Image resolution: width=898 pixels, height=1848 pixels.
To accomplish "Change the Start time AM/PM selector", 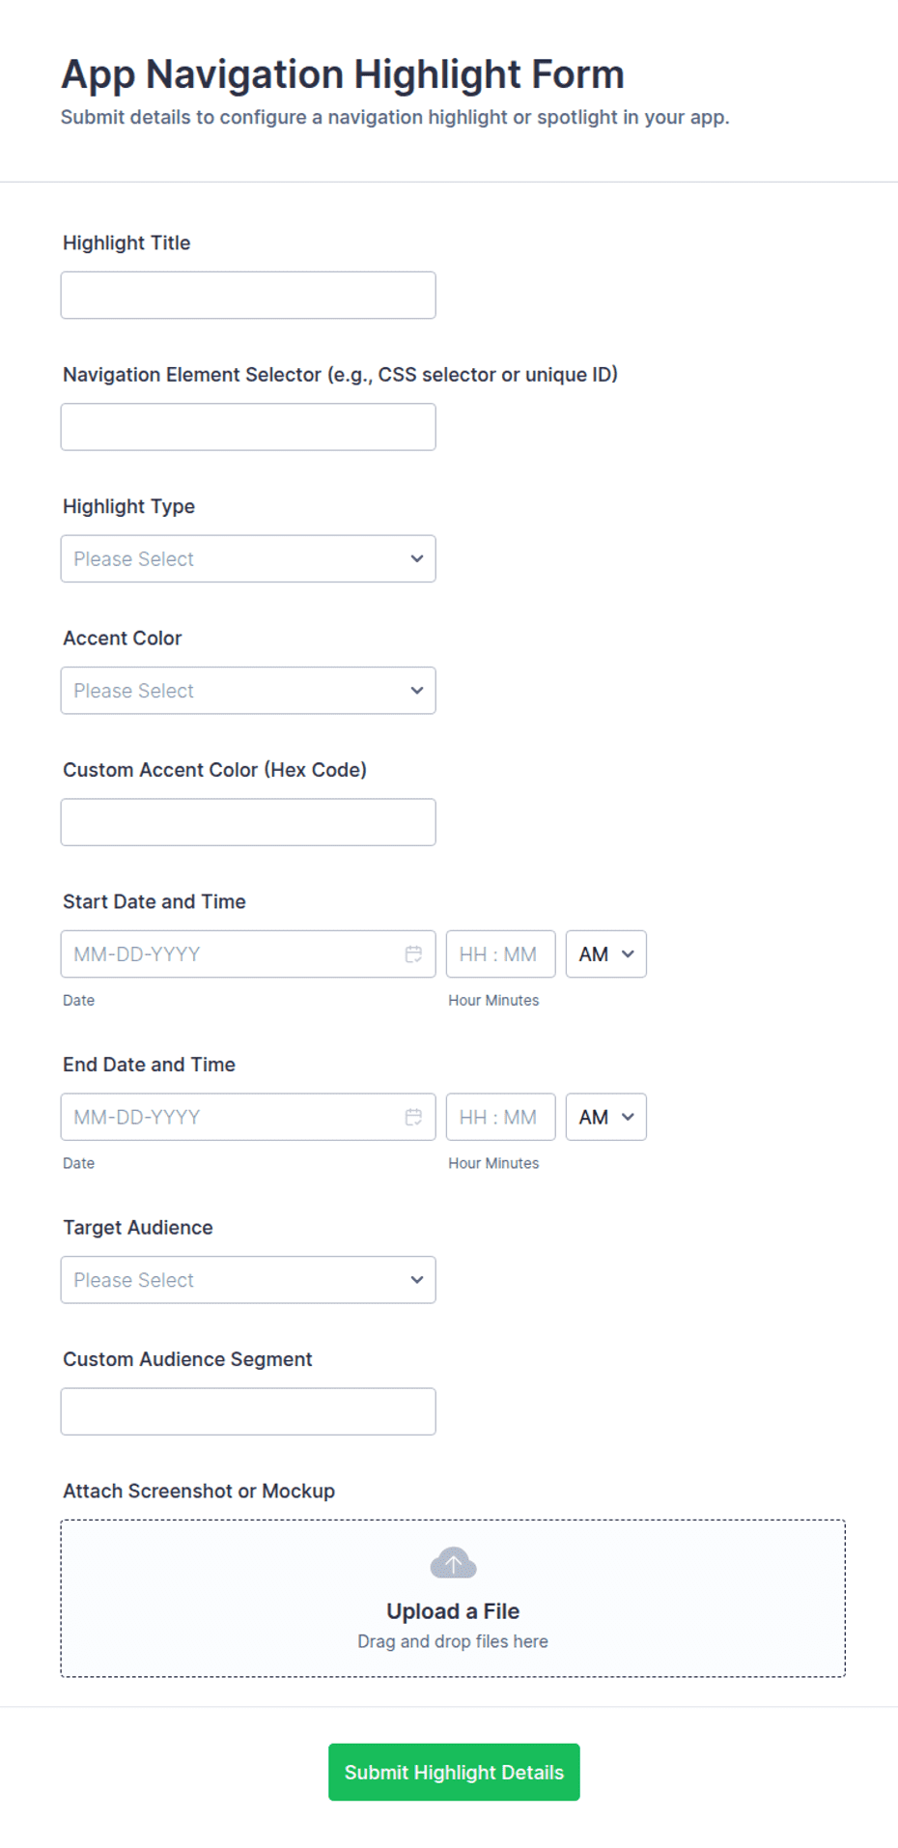I will click(x=606, y=954).
